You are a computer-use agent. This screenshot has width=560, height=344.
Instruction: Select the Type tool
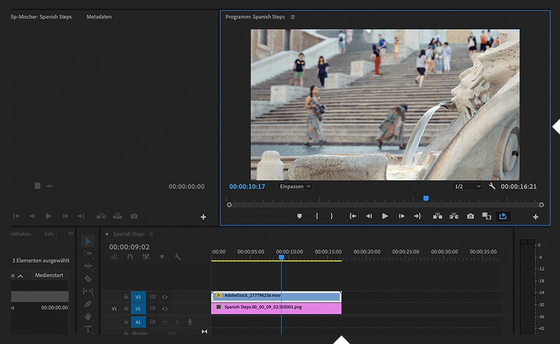(88, 328)
